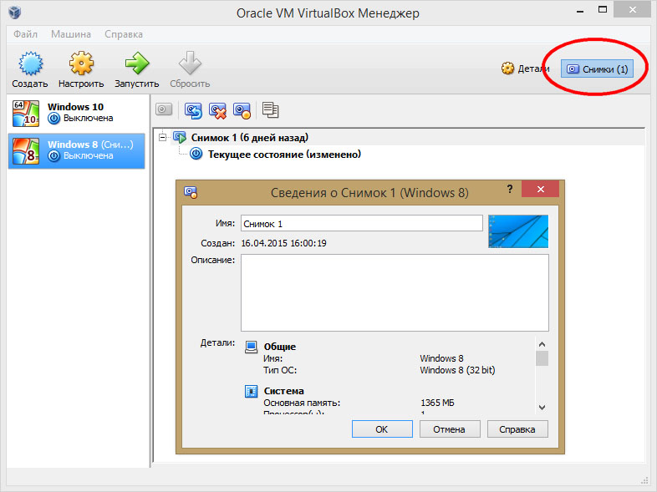Close the Сведения о Снимок dialog
Screen dimensions: 657x492
coord(541,190)
